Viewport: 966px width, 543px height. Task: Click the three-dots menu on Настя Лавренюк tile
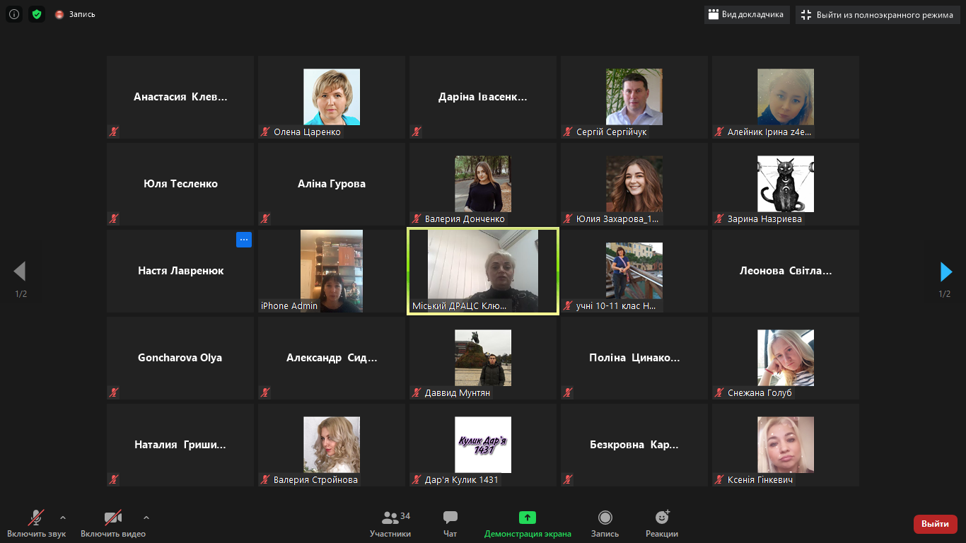click(x=244, y=240)
